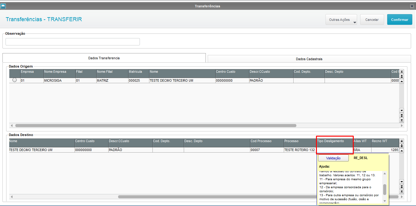This screenshot has height=206, width=416.
Task: Move up one row in Dados Destino grid
Action: 402,150
